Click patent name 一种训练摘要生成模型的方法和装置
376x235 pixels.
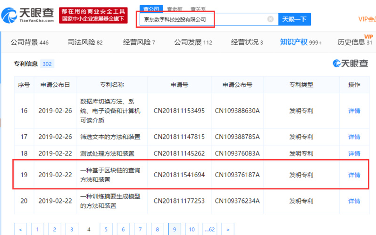110,201
